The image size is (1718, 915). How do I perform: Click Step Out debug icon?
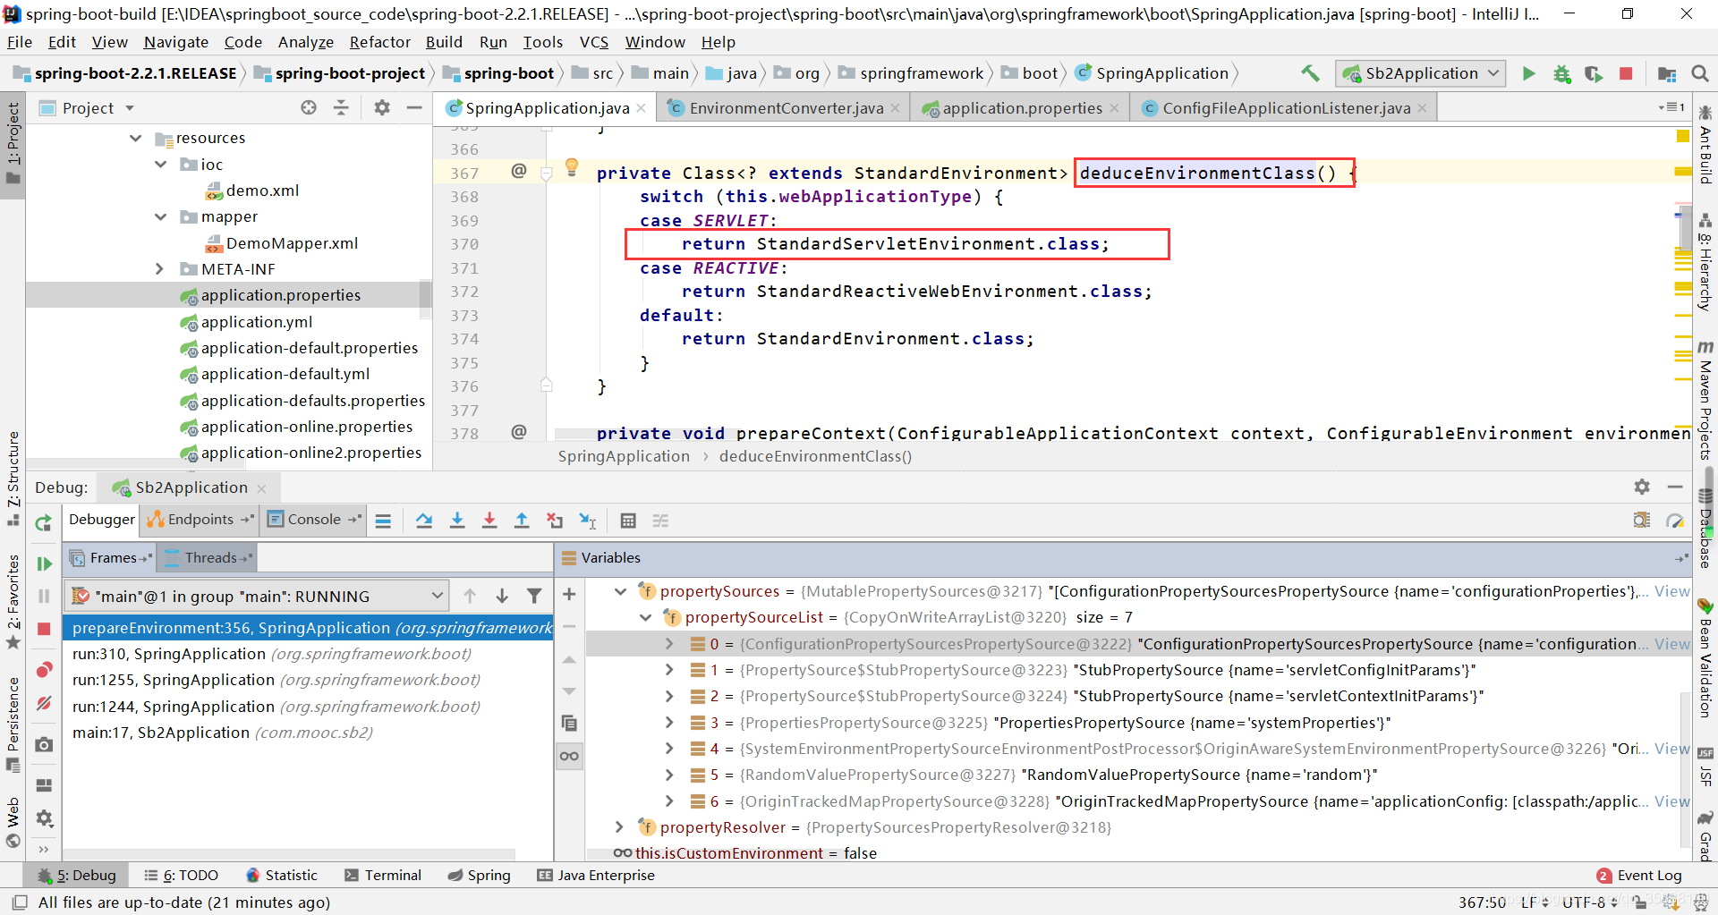[x=522, y=521]
